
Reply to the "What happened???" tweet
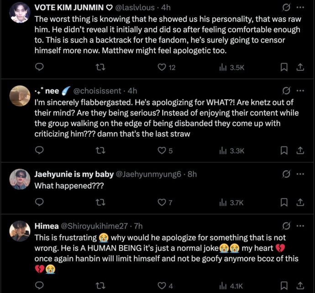39,202
